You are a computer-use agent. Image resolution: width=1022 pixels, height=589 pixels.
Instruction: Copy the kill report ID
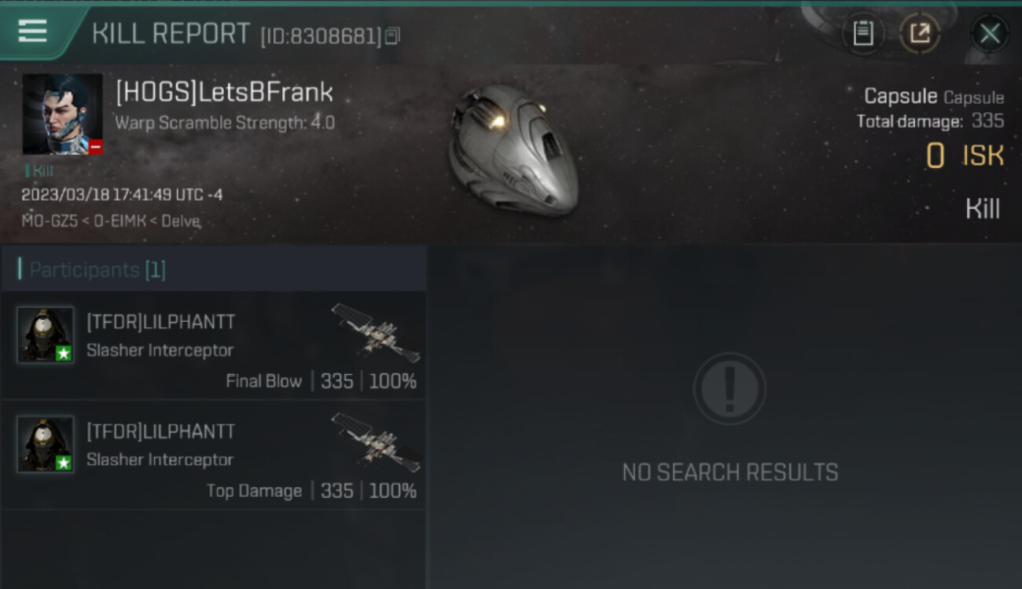click(393, 35)
